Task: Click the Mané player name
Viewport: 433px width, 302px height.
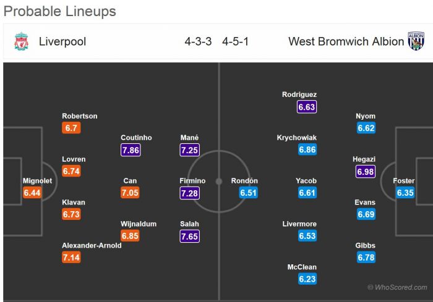Action: pyautogui.click(x=189, y=138)
